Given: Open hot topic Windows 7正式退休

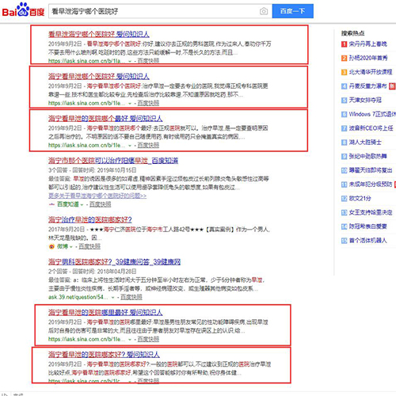Looking at the screenshot, I should tap(372, 114).
